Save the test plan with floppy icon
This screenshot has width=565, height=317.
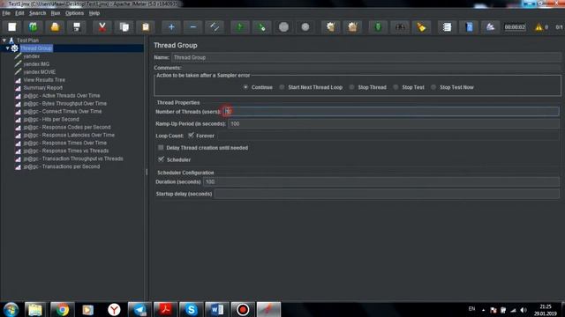pos(77,27)
